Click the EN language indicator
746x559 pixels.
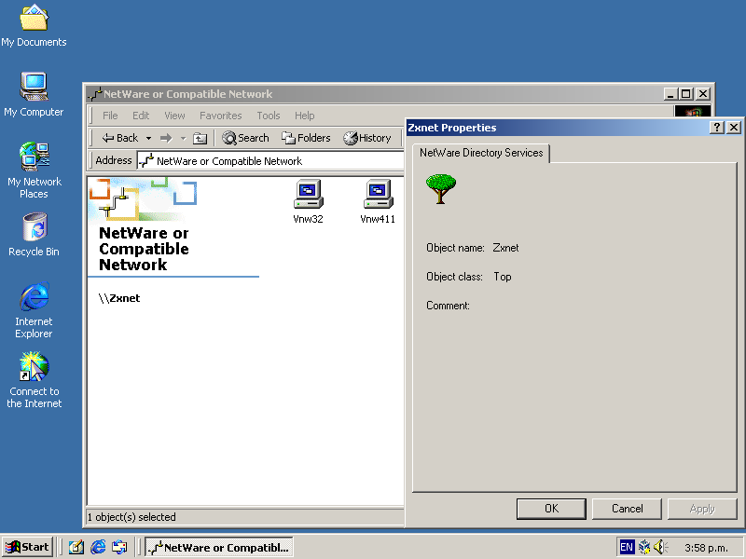627,547
